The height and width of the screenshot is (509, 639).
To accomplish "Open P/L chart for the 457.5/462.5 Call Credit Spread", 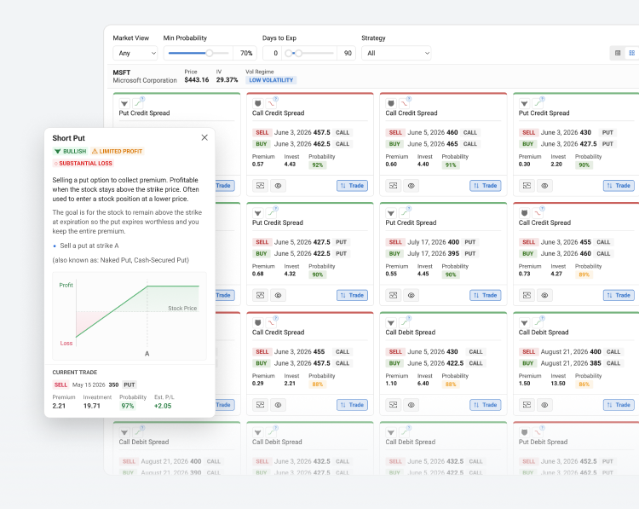I will [261, 186].
